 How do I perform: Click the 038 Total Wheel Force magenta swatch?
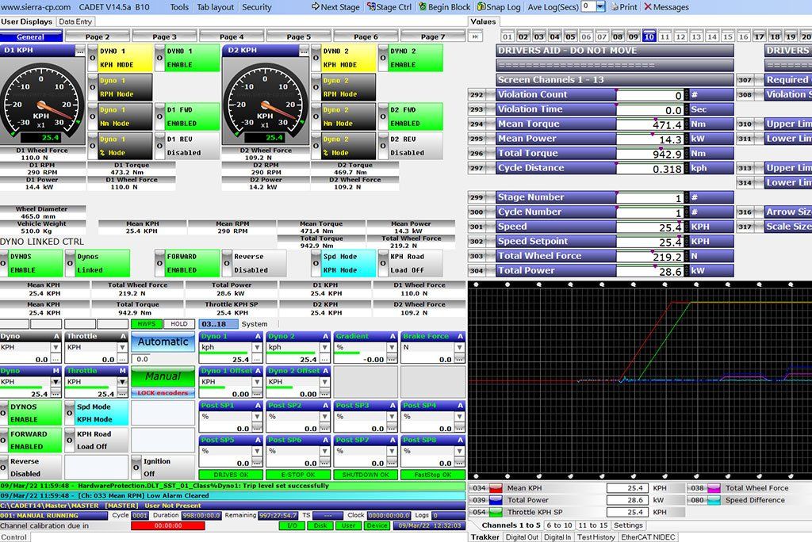[714, 487]
